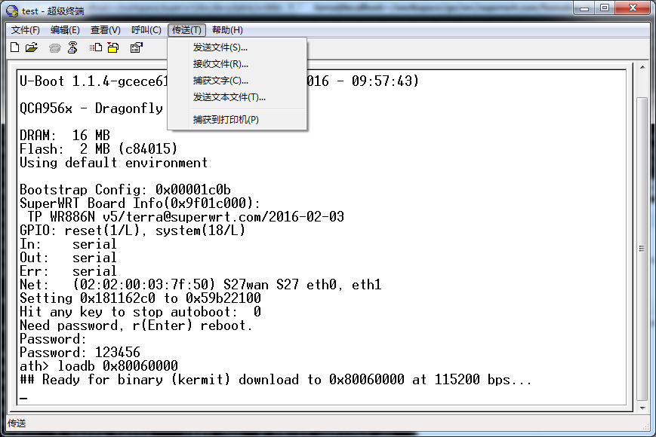Screen dimensions: 656x437
Task: Click the 'In: serial' line
Action: [x=68, y=244]
